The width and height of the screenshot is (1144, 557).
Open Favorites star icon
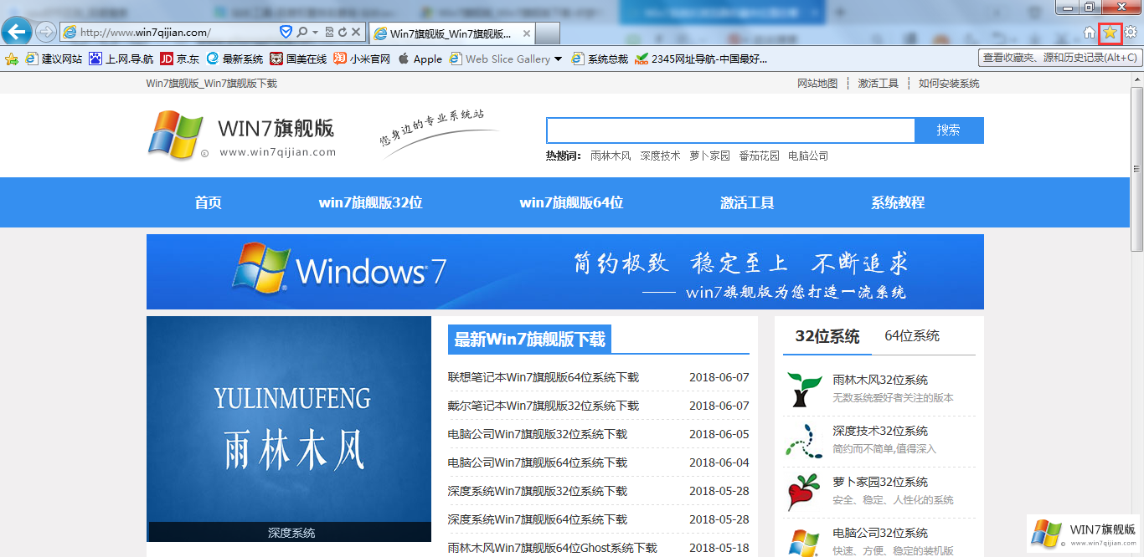coord(1110,33)
